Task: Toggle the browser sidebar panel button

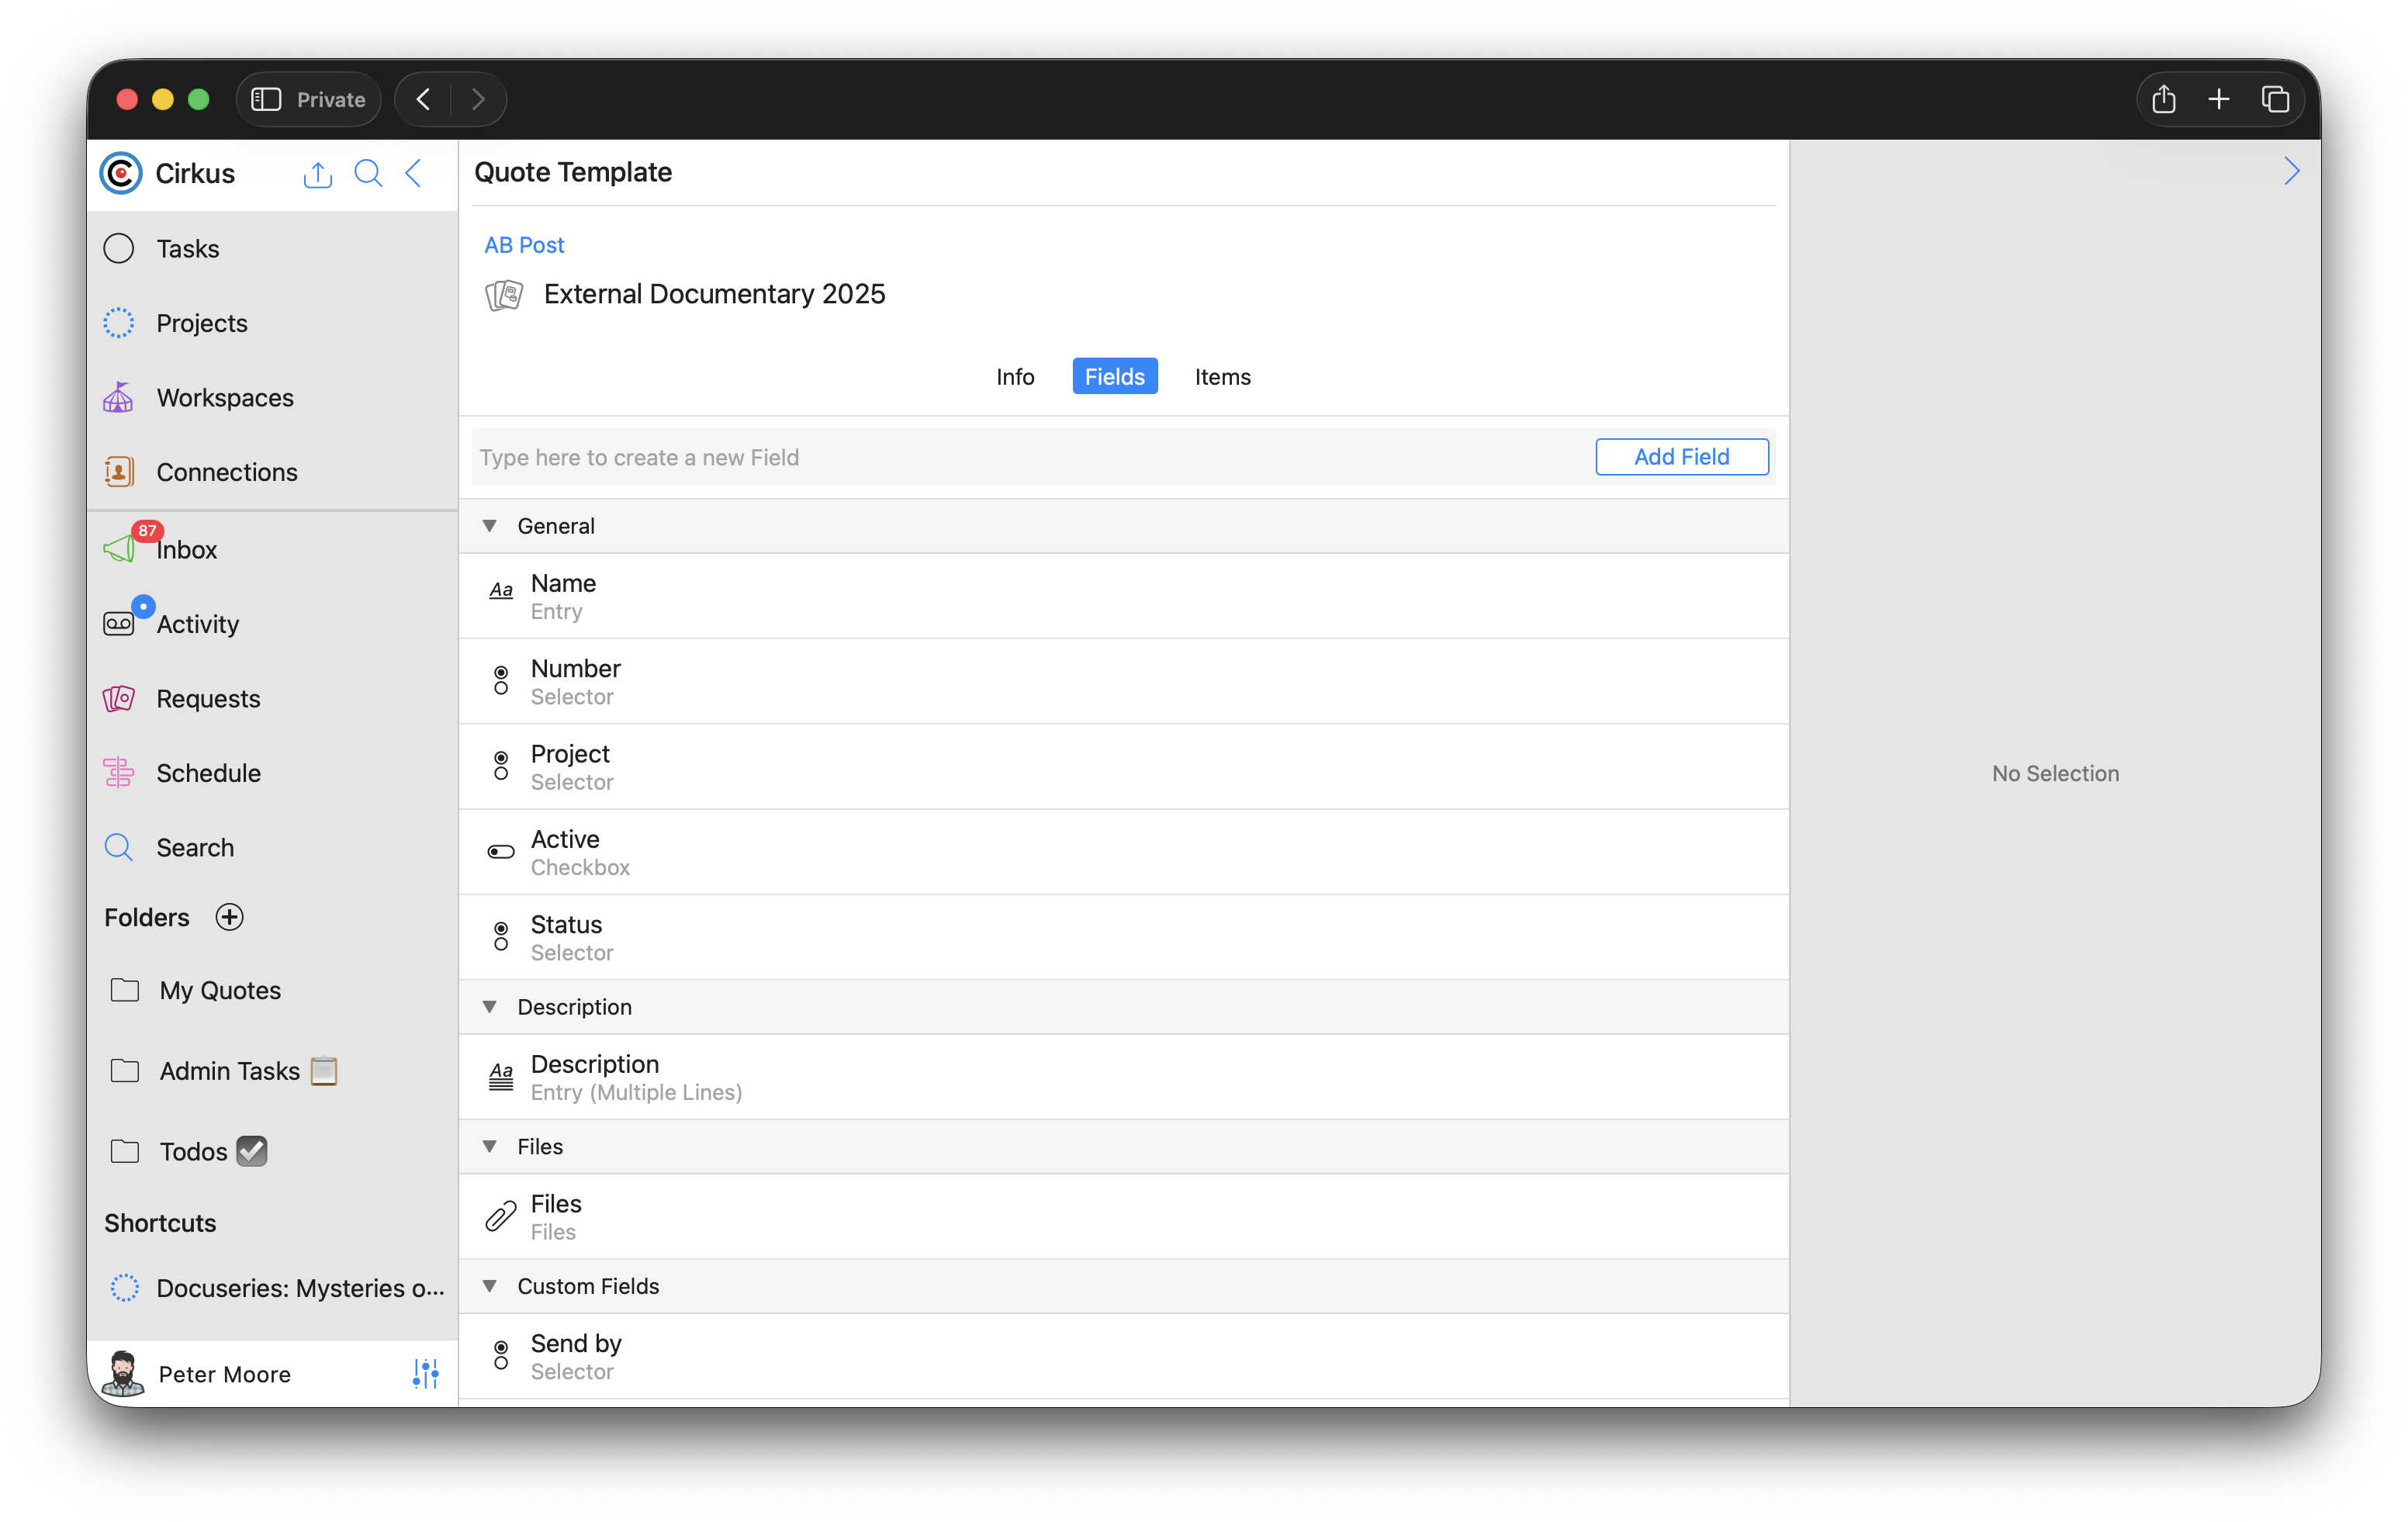Action: click(266, 99)
